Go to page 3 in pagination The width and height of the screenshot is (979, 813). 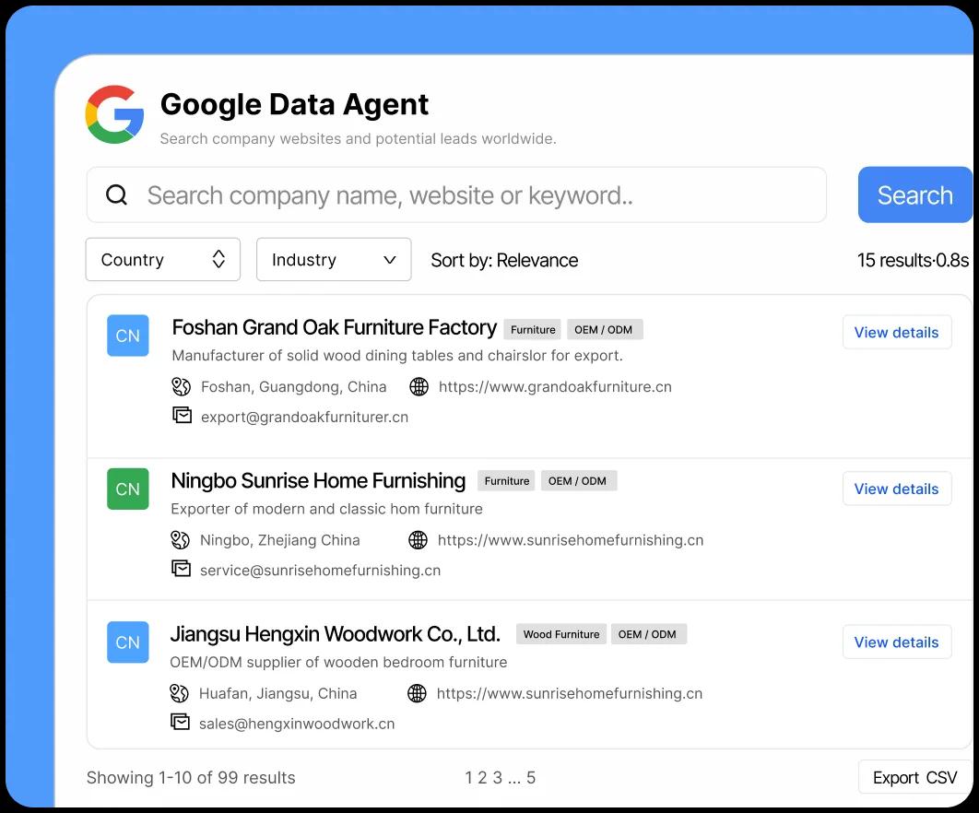tap(498, 777)
